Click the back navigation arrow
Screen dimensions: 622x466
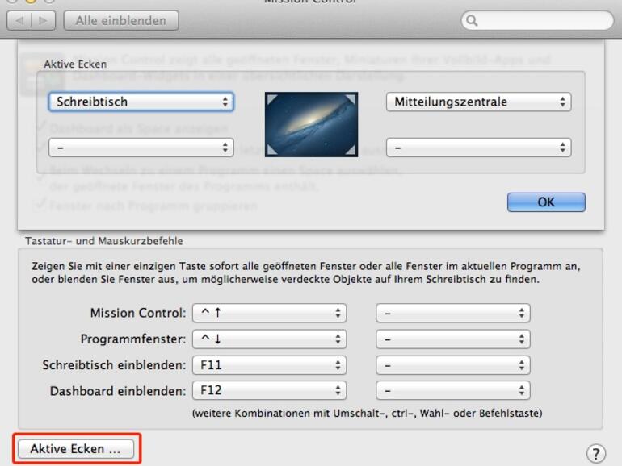[x=19, y=20]
